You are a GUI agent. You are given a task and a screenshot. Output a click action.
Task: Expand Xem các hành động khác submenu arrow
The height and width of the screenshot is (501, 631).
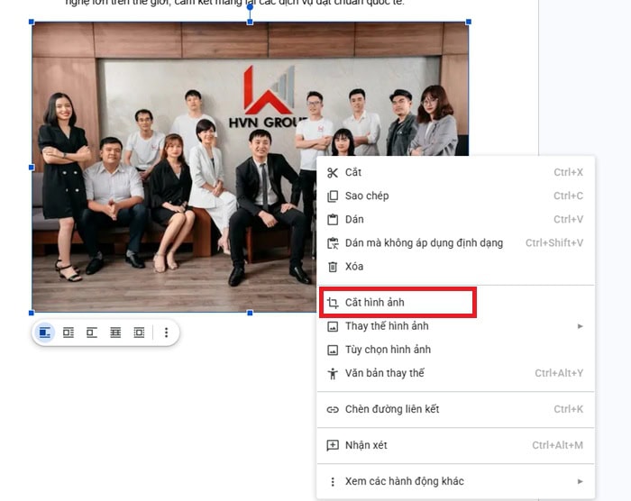[580, 481]
